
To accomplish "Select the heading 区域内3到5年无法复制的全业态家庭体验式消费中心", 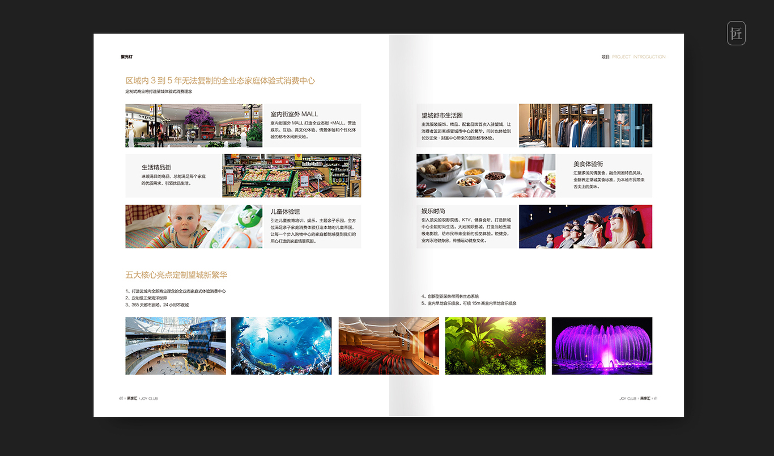I will [220, 81].
